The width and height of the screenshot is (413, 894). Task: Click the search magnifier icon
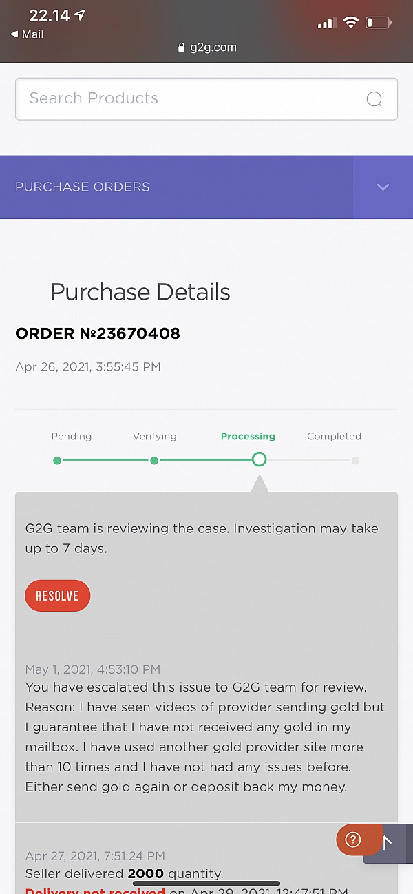(374, 98)
